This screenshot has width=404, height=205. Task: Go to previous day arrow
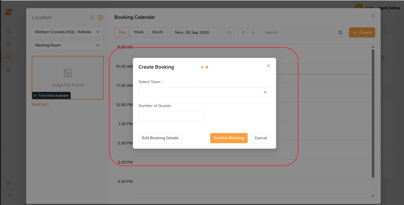(x=243, y=32)
